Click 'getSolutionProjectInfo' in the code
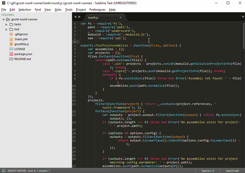Screen dimensions: 245x173 coord(210,64)
